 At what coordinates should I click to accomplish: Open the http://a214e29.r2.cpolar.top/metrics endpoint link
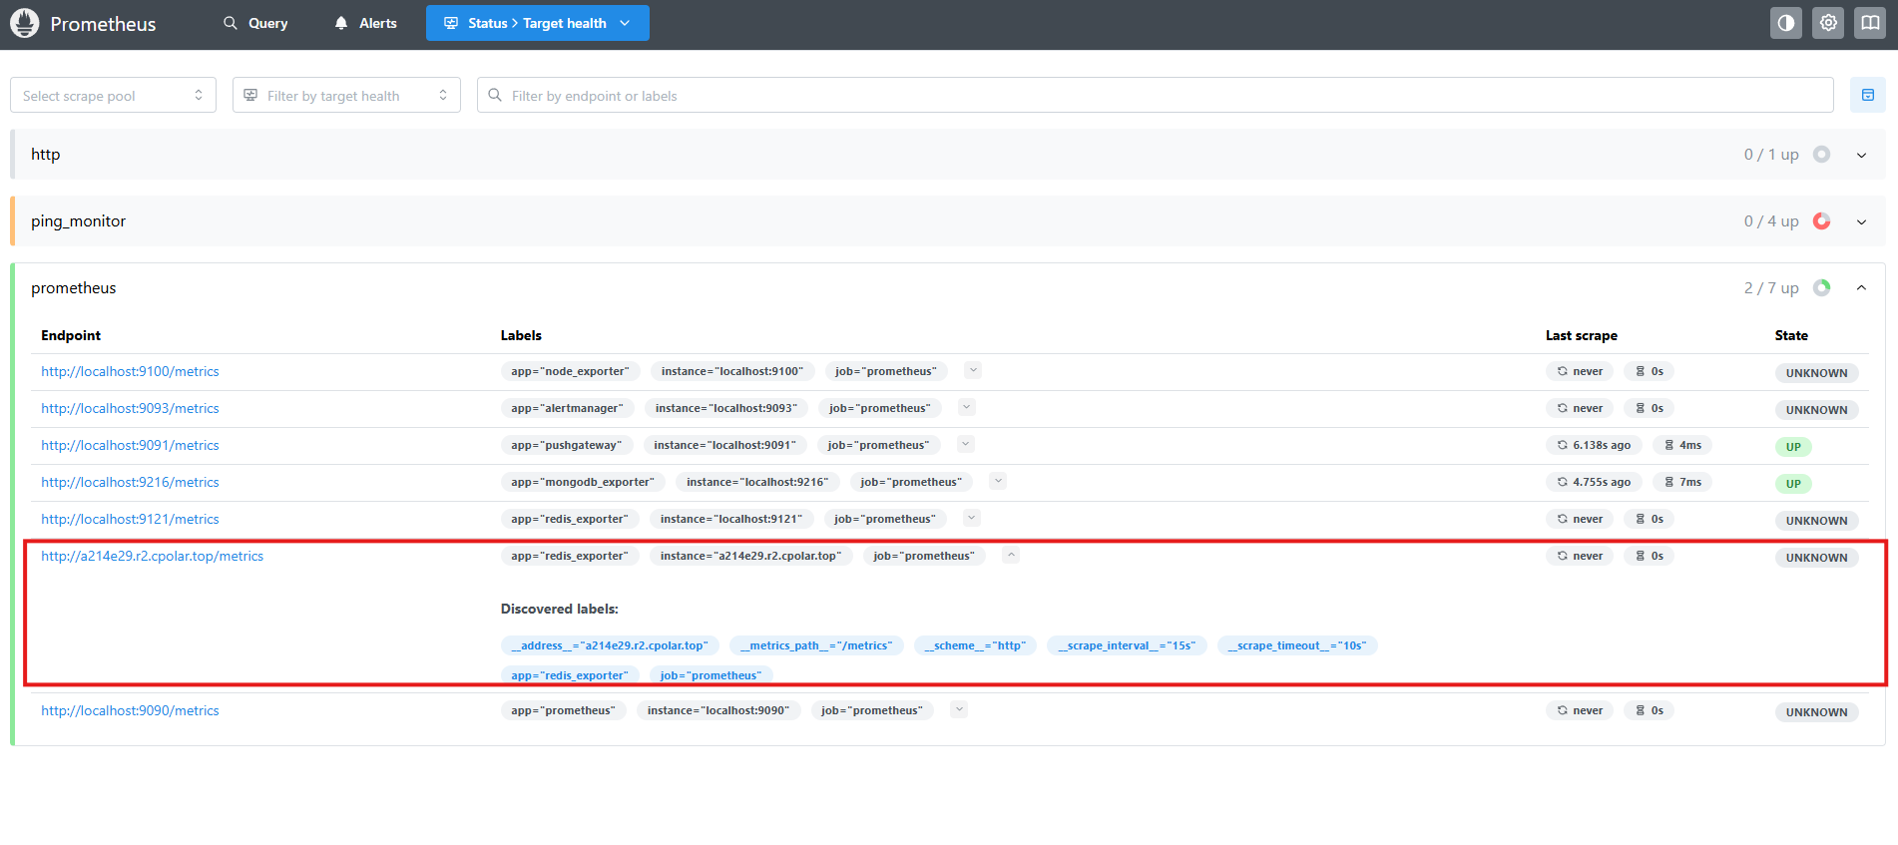tap(152, 556)
